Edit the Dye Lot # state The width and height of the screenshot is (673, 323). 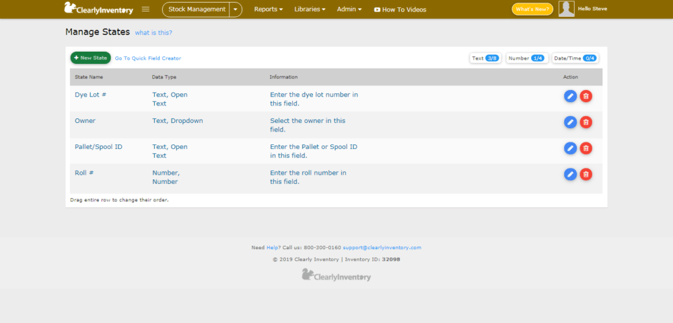pyautogui.click(x=570, y=97)
